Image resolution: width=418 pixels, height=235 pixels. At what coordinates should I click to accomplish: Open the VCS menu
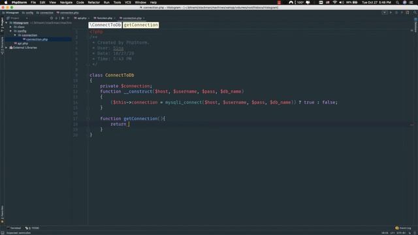pyautogui.click(x=128, y=3)
